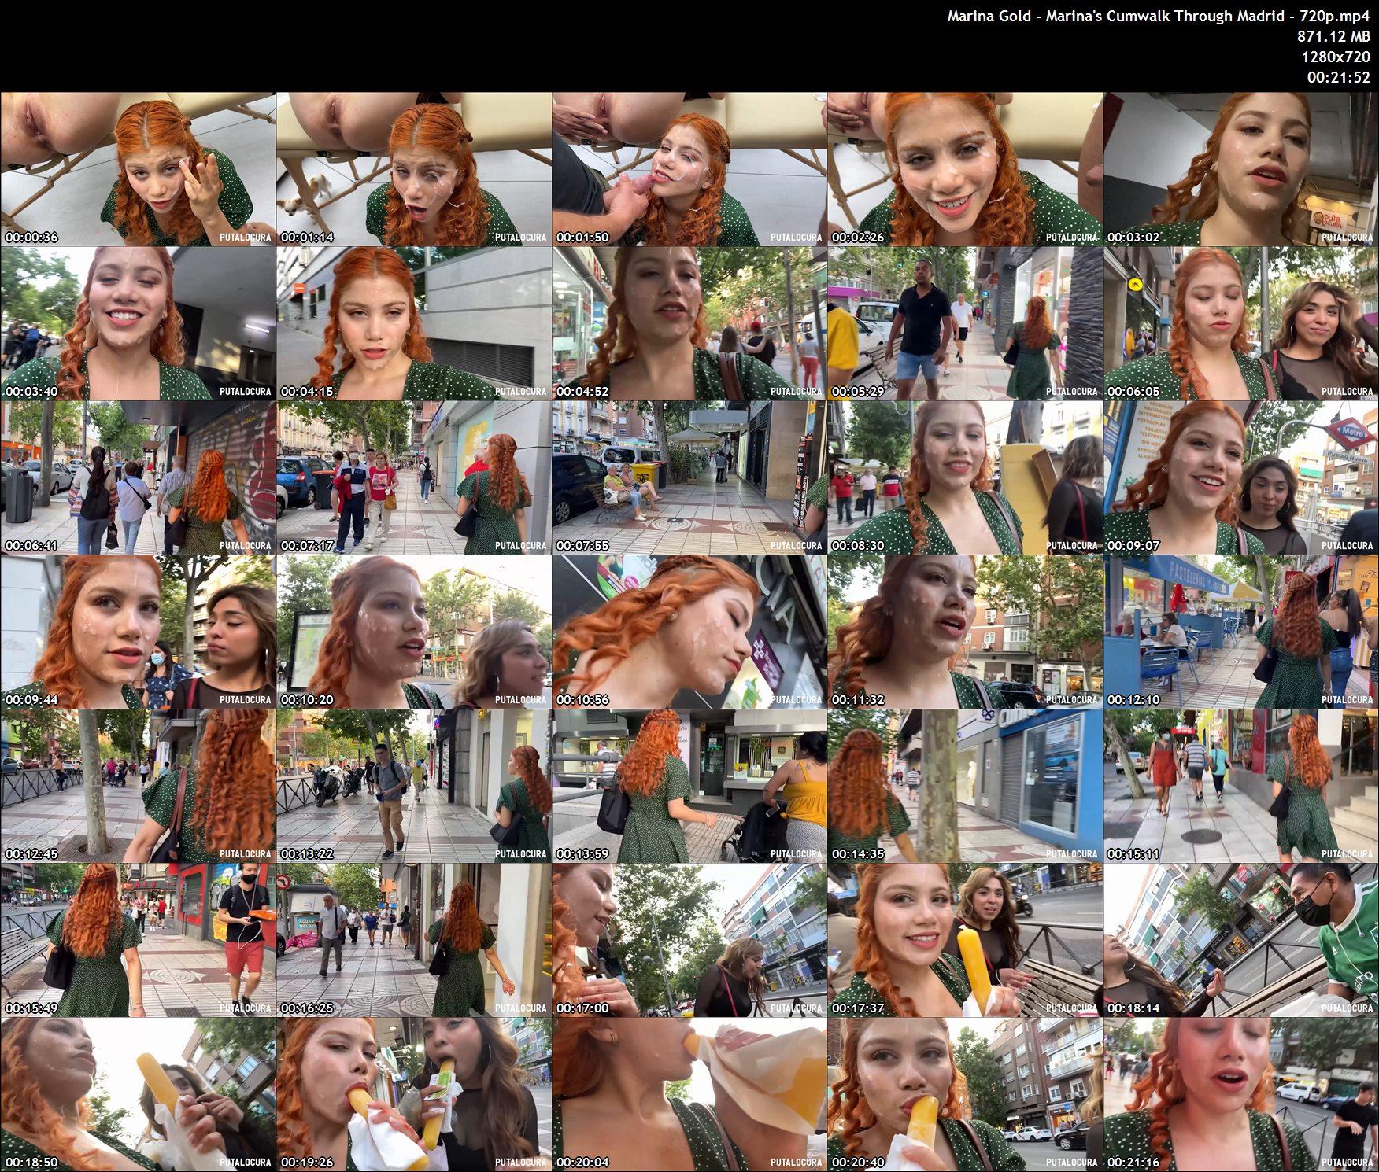Click the street frame at 00:07:17
This screenshot has width=1379, height=1172.
(x=413, y=477)
